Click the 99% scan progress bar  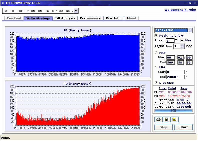pyautogui.click(x=173, y=110)
